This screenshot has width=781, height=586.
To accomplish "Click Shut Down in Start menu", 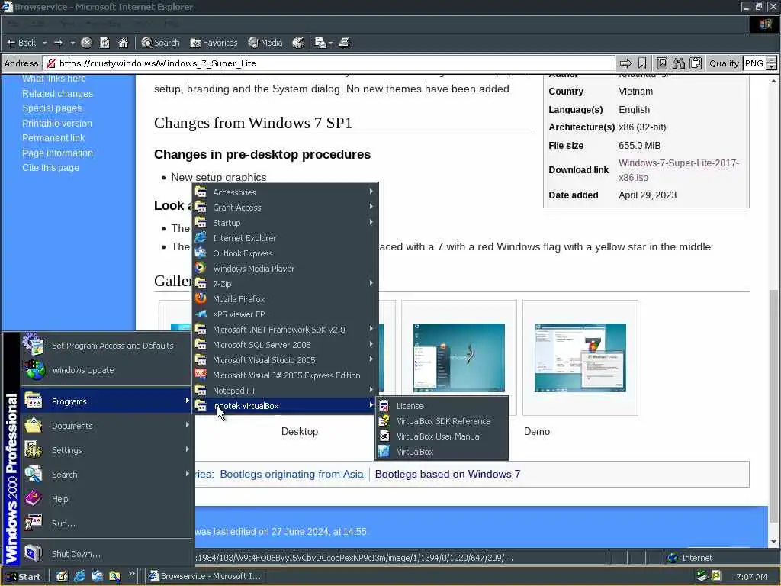I will click(106, 554).
